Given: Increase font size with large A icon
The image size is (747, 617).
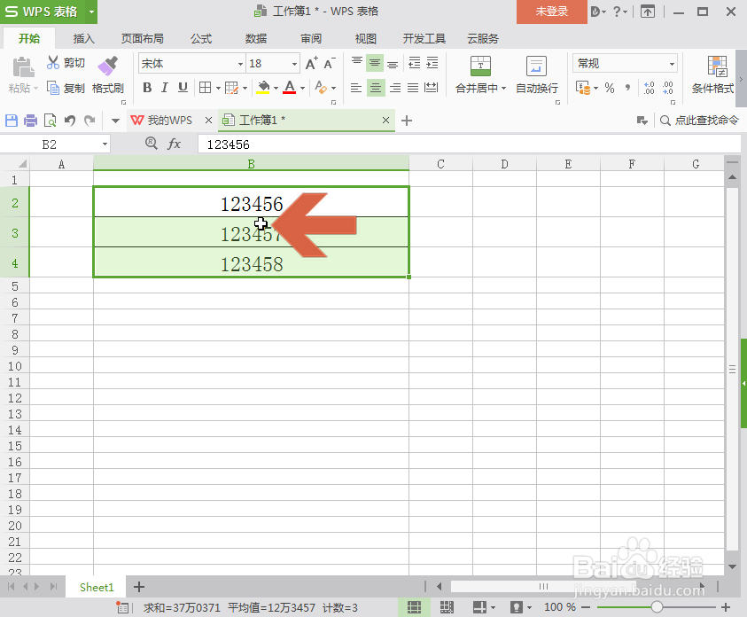Looking at the screenshot, I should pos(311,63).
